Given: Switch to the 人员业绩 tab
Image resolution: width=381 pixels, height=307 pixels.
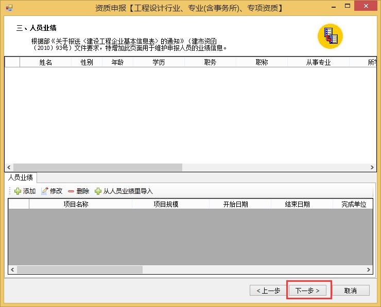Looking at the screenshot, I should click(x=21, y=178).
